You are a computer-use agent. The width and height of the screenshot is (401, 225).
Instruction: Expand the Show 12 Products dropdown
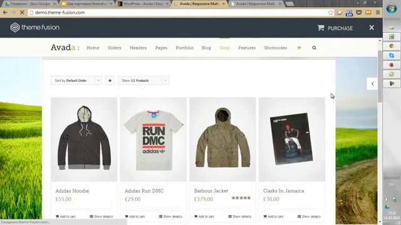143,81
